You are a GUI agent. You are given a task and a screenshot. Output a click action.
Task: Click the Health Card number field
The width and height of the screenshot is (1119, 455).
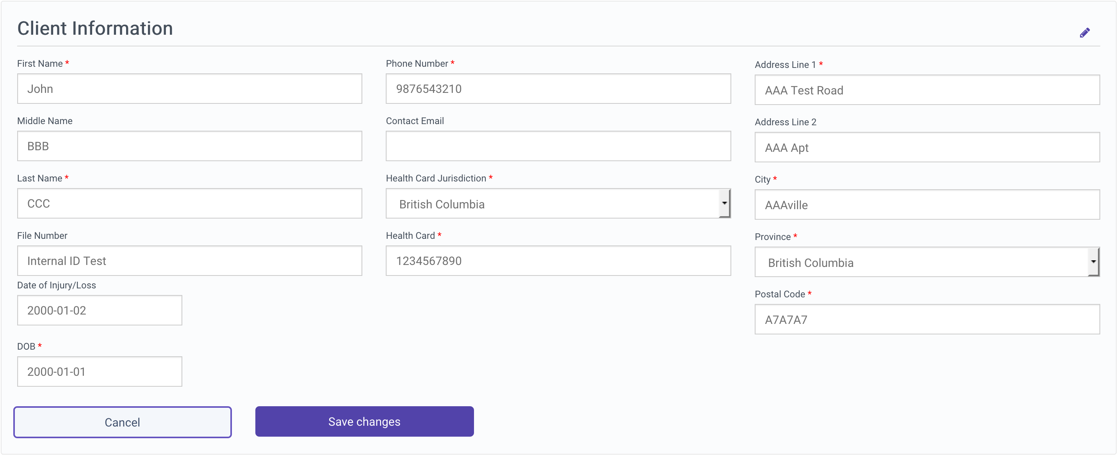558,261
